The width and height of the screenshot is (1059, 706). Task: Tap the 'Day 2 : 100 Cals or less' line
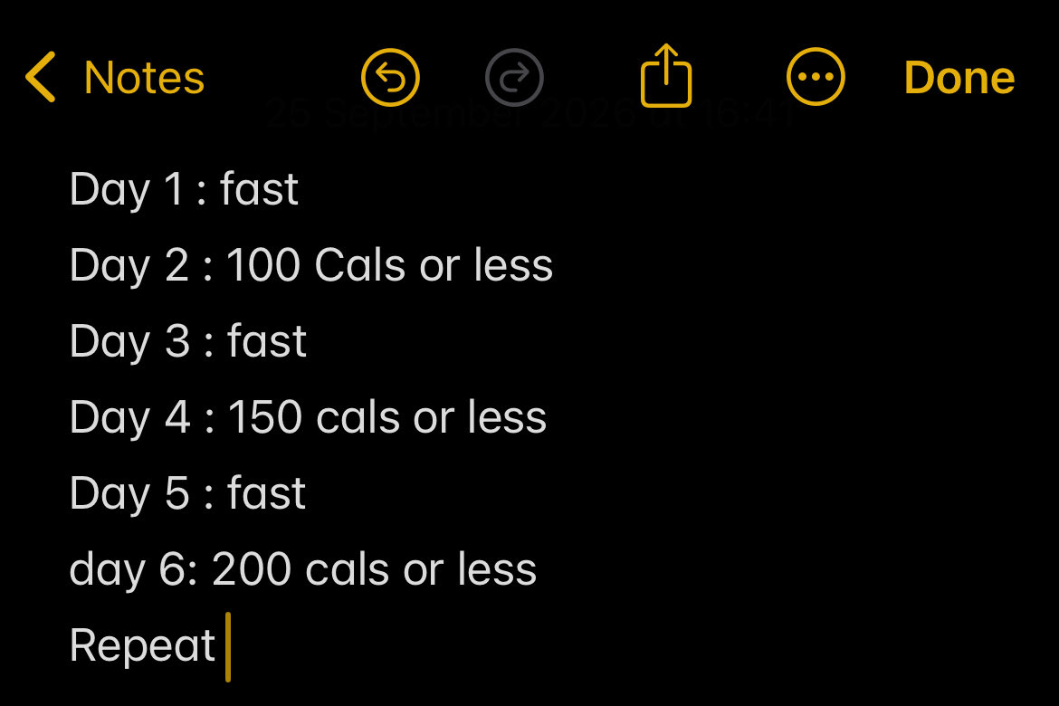[311, 265]
